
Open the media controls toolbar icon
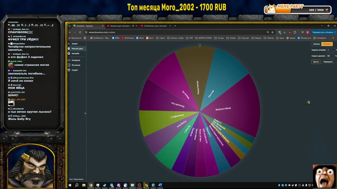[x=303, y=32]
